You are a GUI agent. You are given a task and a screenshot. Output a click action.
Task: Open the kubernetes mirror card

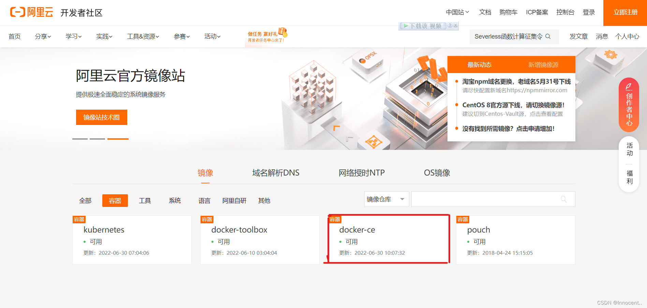click(x=132, y=240)
